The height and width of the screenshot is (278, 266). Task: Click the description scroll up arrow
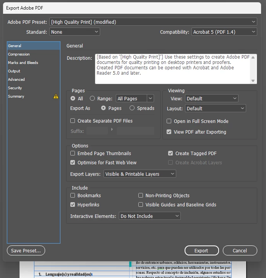(x=253, y=57)
